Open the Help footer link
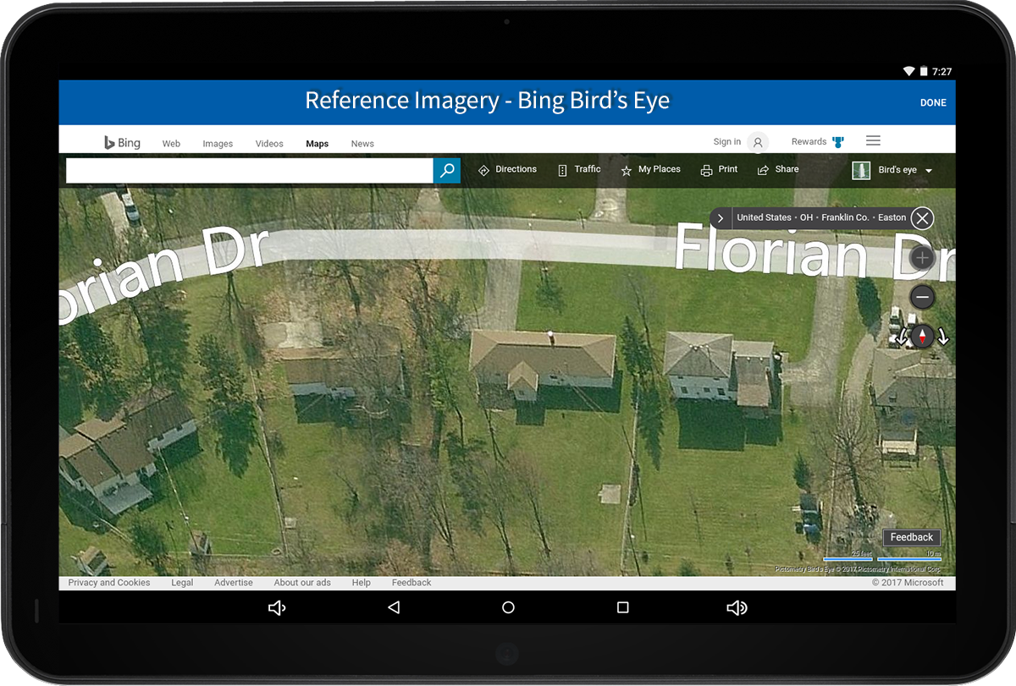This screenshot has height=686, width=1016. (362, 583)
